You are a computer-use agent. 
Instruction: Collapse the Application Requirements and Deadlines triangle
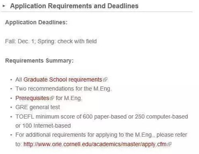(4, 6)
